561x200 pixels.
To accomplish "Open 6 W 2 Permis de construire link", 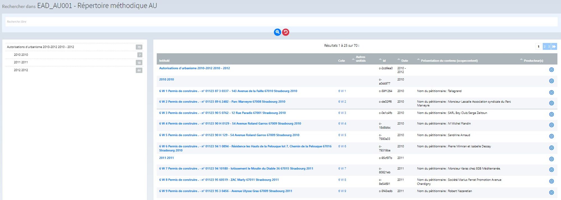I will pos(222,102).
